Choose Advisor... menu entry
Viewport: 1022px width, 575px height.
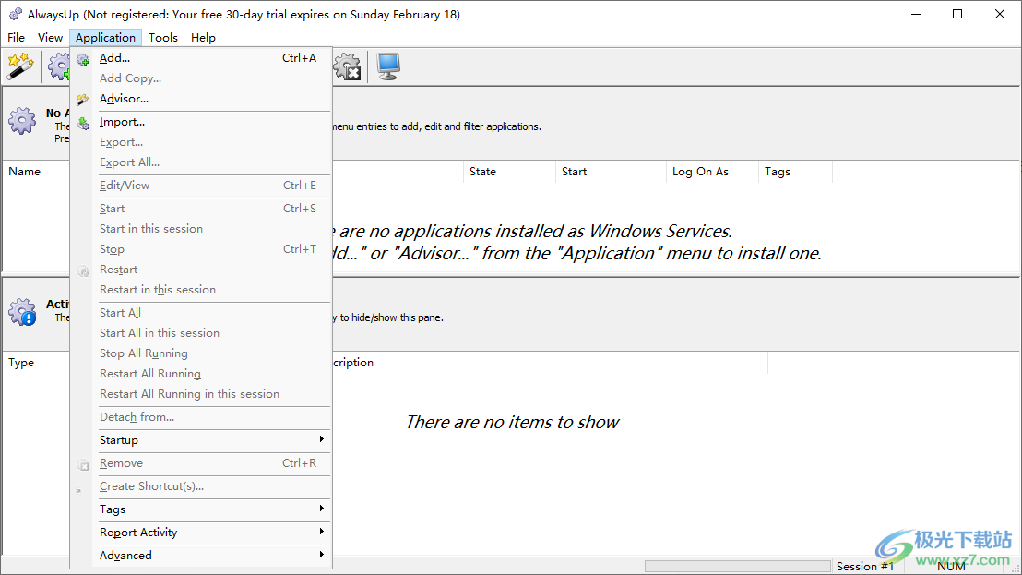(x=201, y=99)
